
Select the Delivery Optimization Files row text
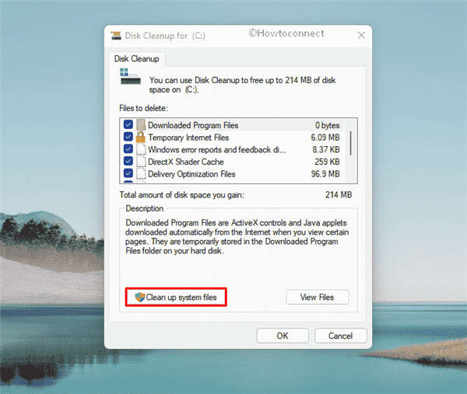pyautogui.click(x=191, y=174)
